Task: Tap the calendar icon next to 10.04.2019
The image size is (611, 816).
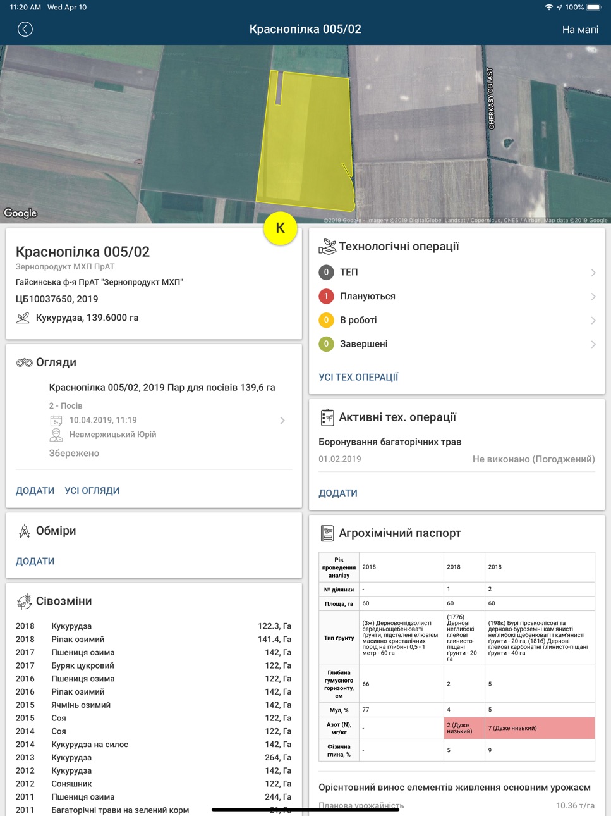Action: [56, 420]
